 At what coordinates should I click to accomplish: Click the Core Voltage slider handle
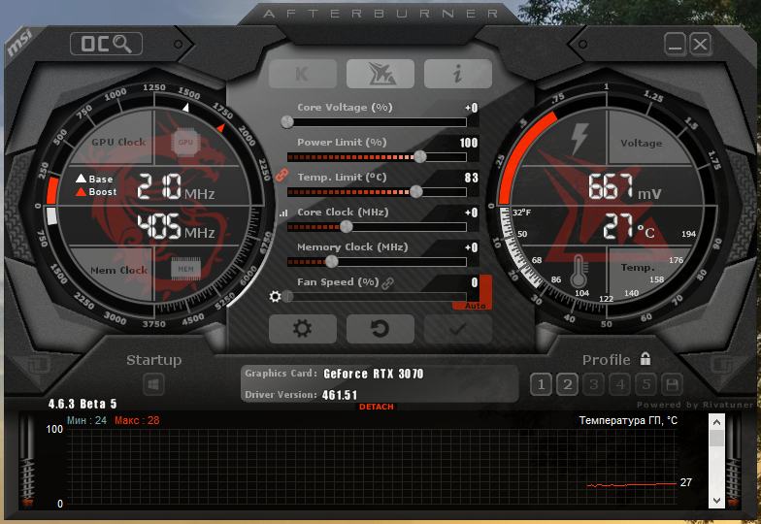[x=287, y=122]
